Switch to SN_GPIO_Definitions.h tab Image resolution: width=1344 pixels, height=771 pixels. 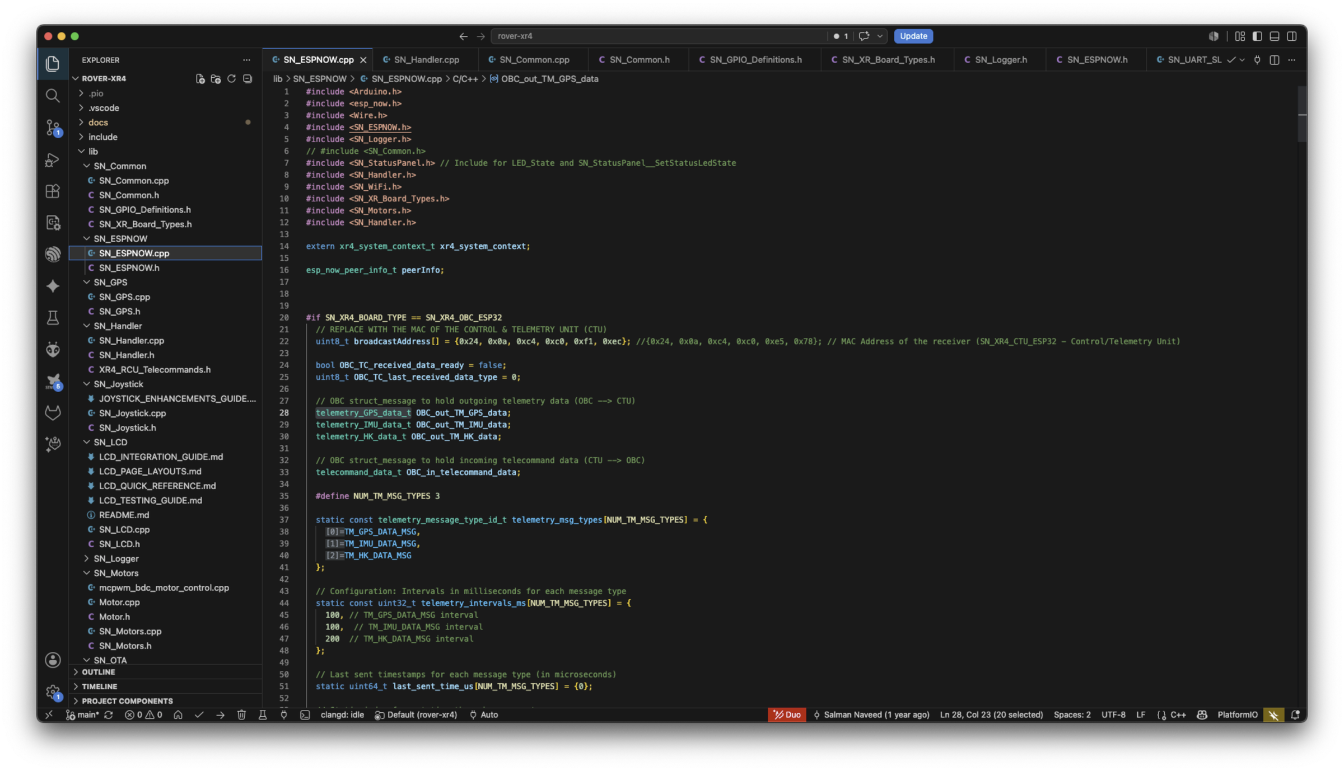click(755, 60)
